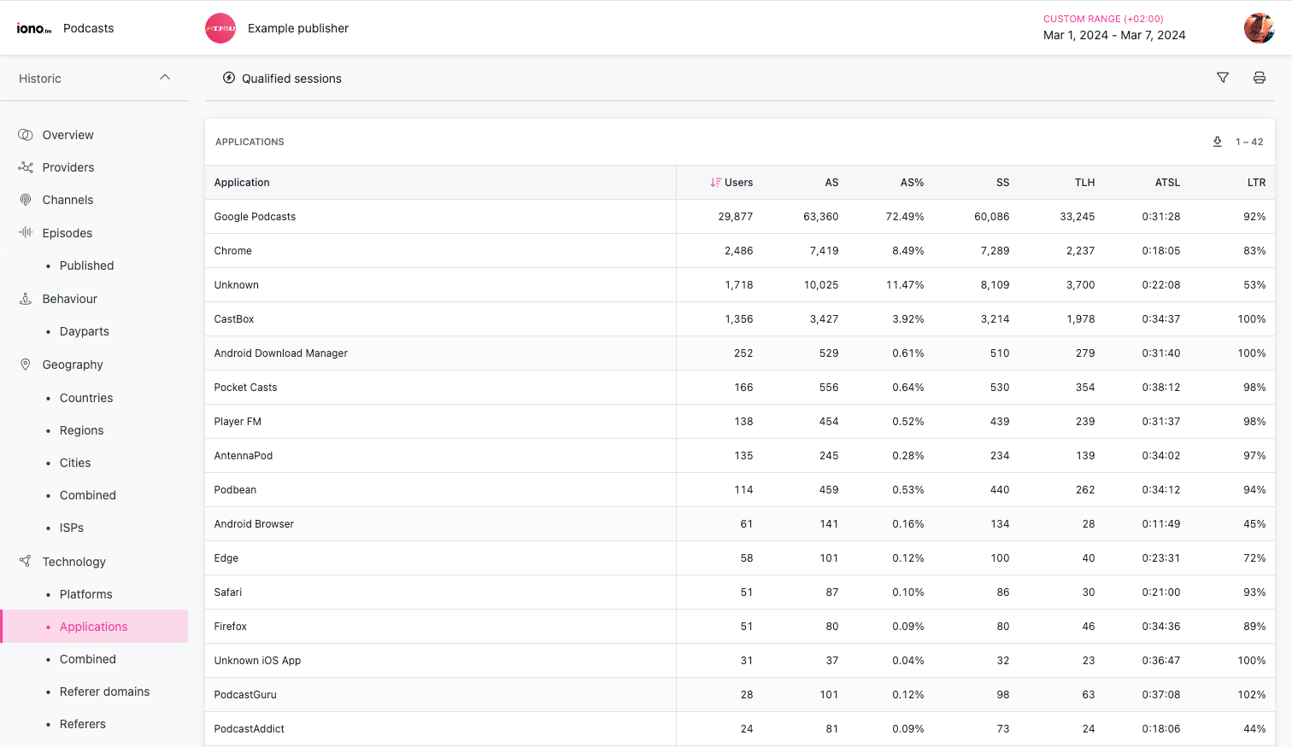The image size is (1292, 747).
Task: Open the custom date range picker
Action: (1113, 28)
